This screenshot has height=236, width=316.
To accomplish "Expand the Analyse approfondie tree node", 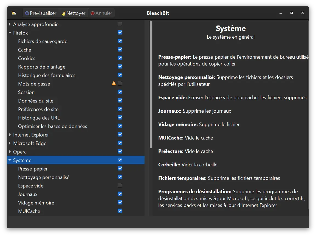I will click(10, 24).
